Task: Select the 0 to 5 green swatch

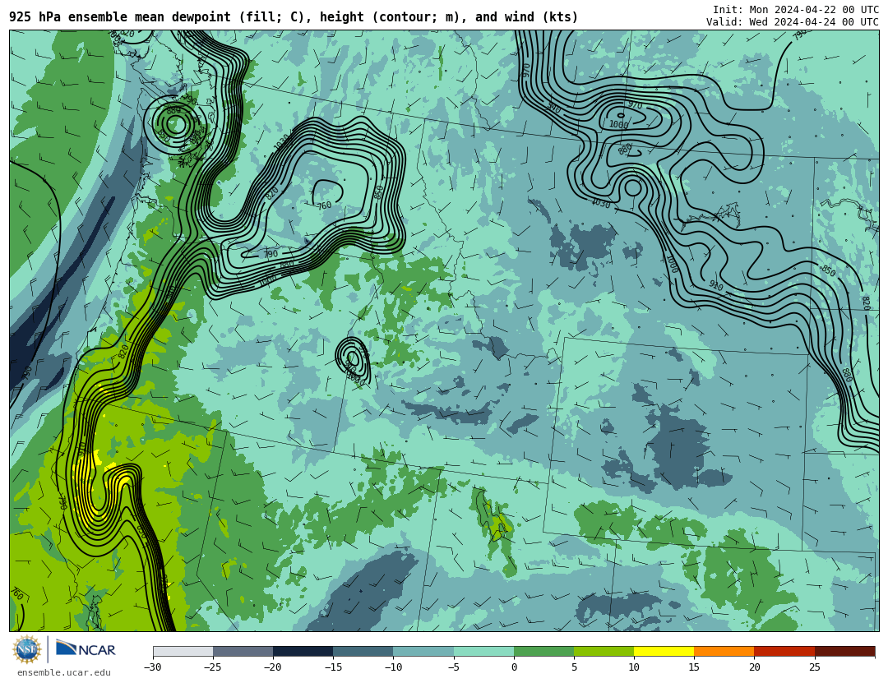Action: pos(543,651)
